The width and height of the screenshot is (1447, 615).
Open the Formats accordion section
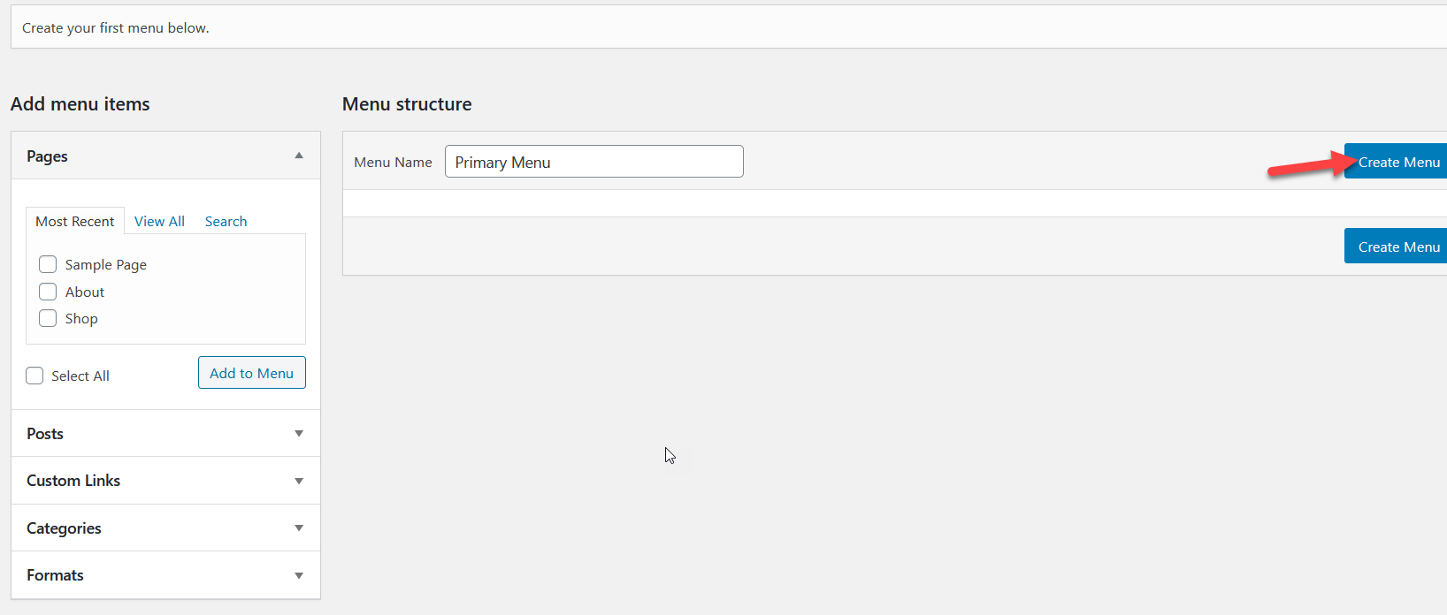165,575
